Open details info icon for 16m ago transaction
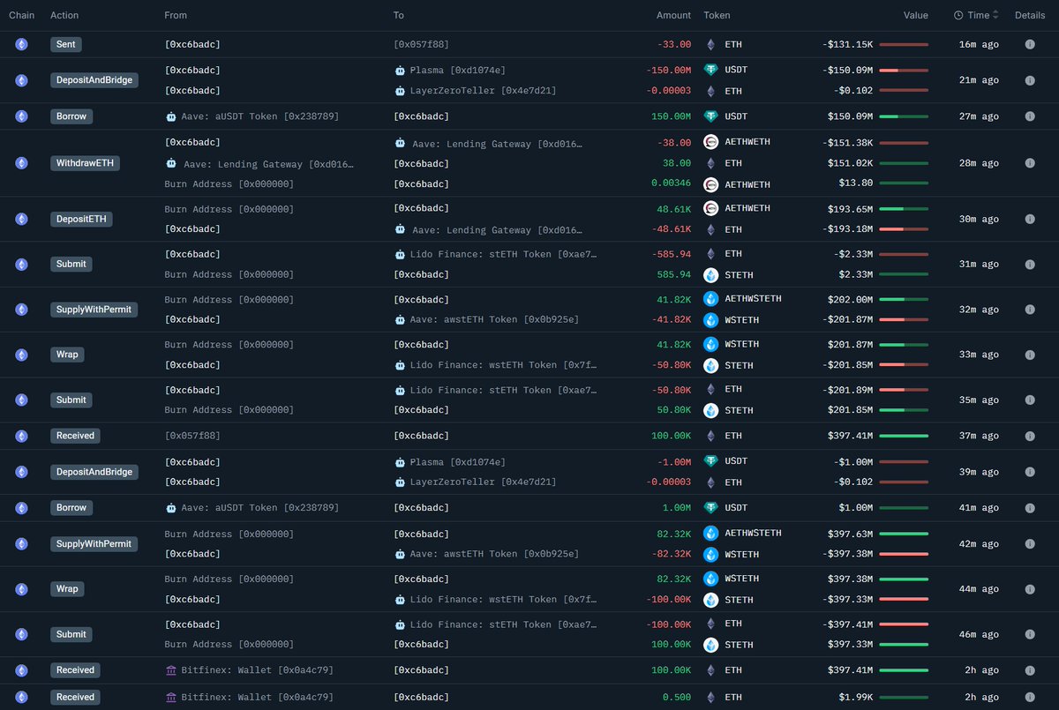 point(1030,44)
